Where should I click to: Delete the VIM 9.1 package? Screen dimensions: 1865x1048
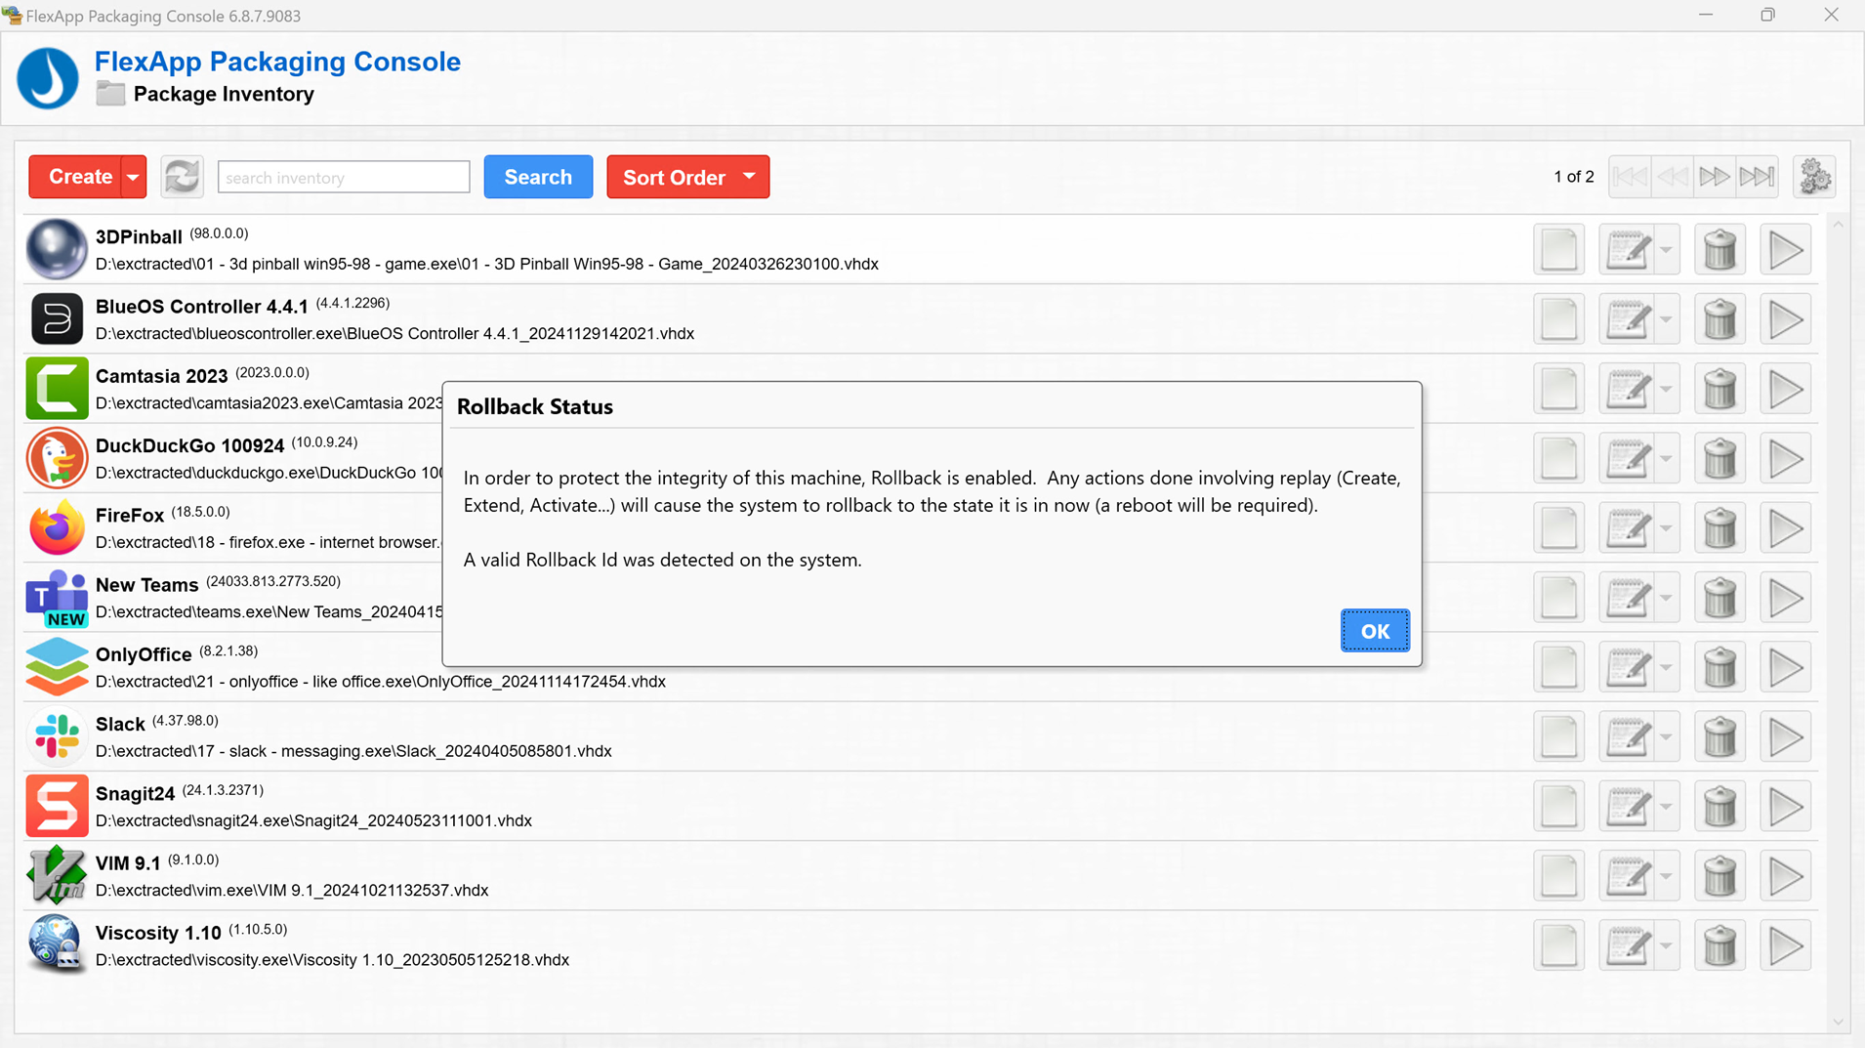coord(1720,876)
